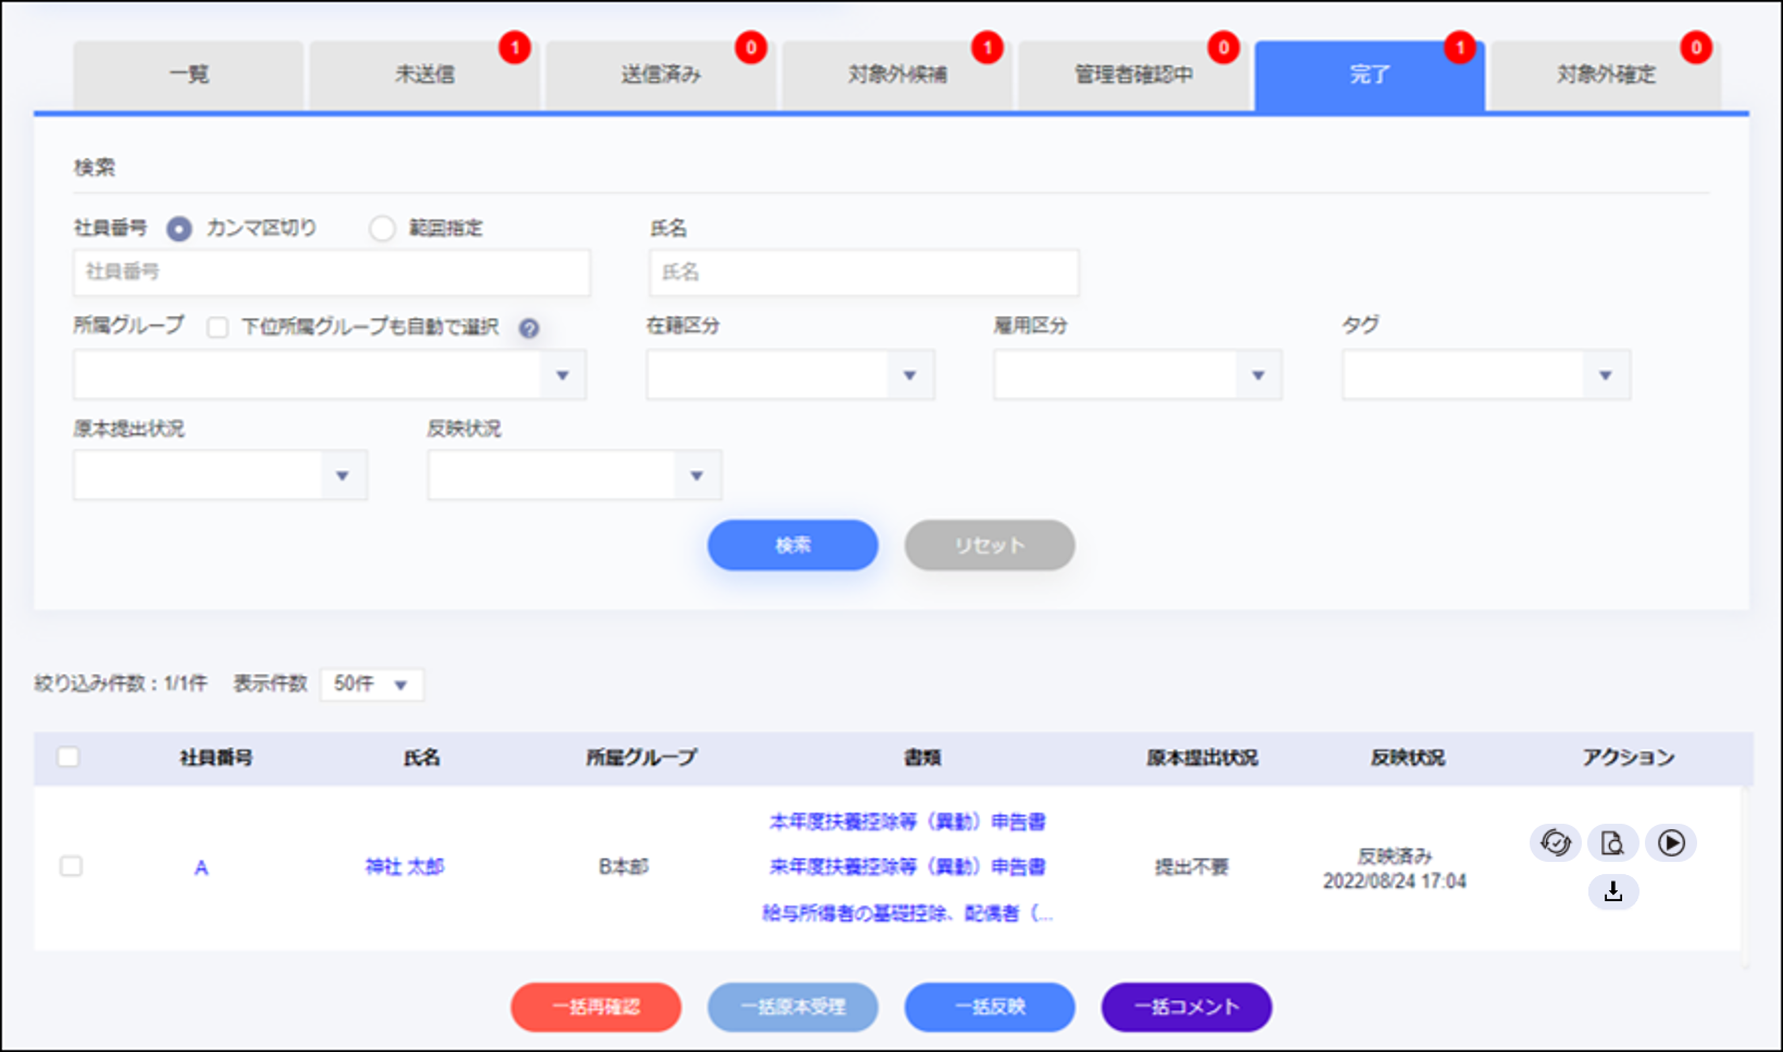Click the help question mark icon

pyautogui.click(x=528, y=328)
